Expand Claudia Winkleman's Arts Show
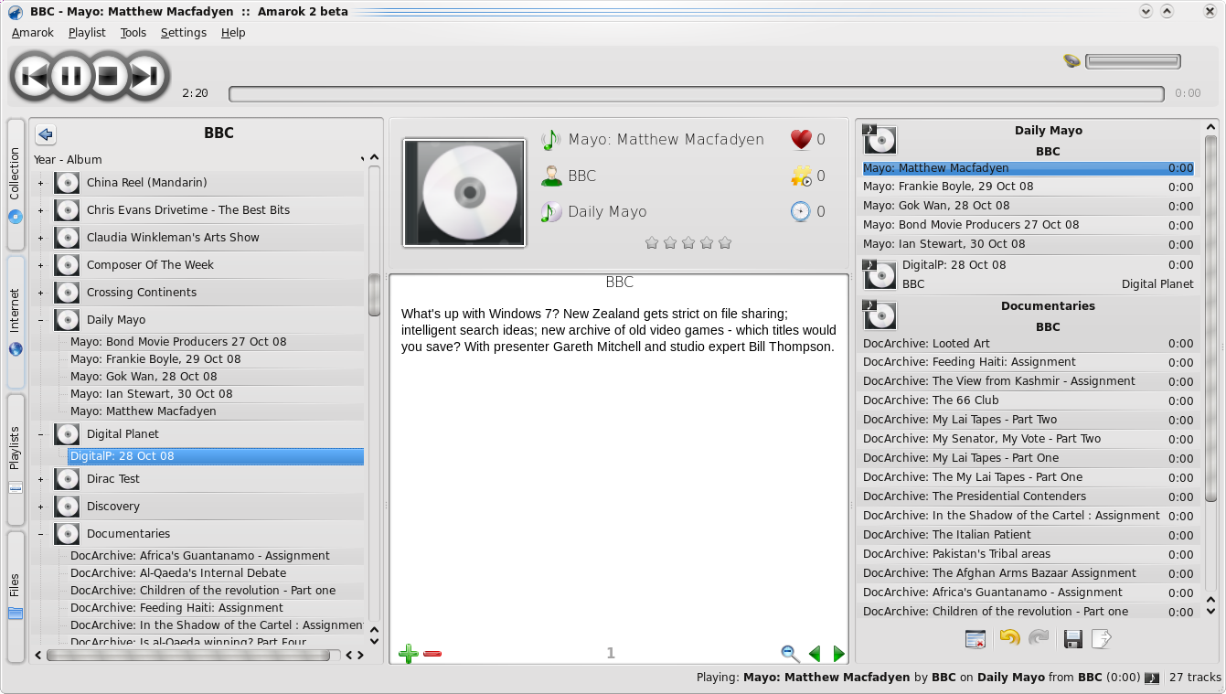Viewport: 1226px width, 694px height. [x=40, y=238]
